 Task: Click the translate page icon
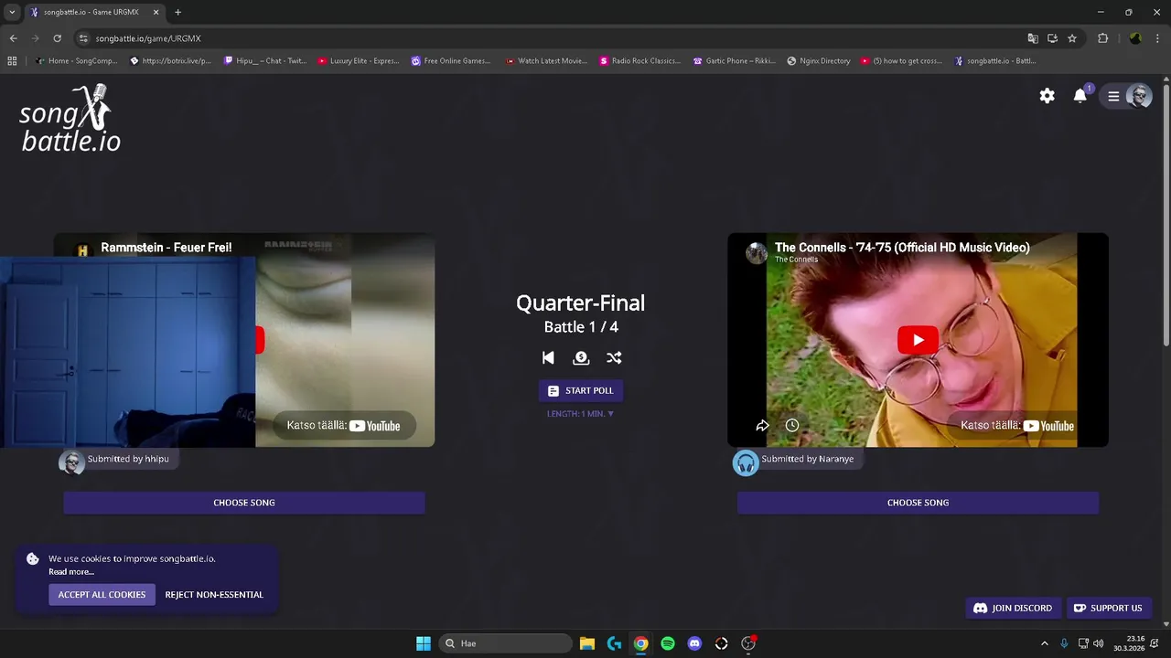pos(1033,38)
